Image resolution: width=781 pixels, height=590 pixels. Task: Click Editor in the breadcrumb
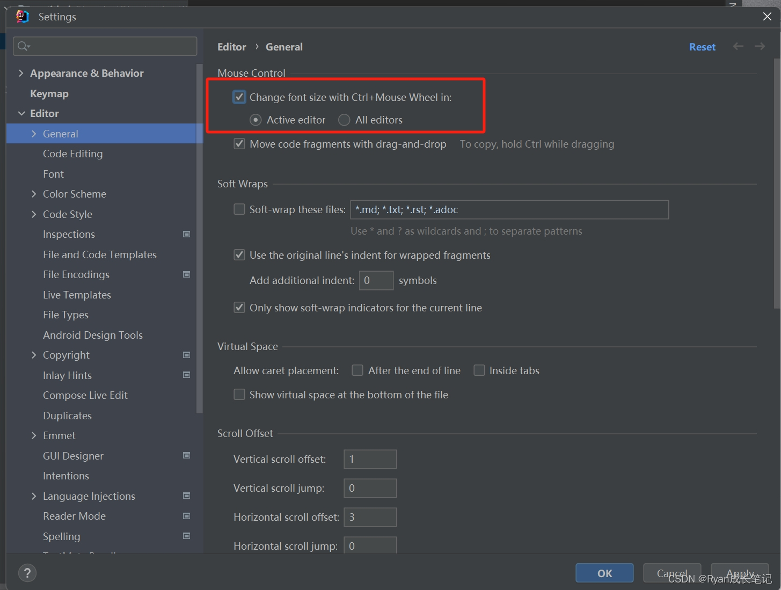coord(232,47)
